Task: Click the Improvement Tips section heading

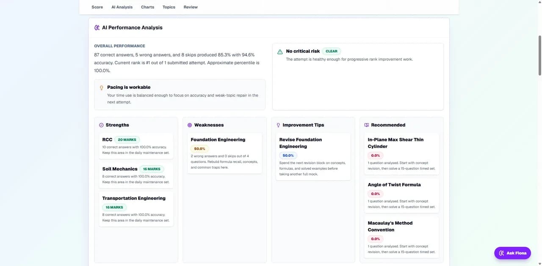Action: 303,125
